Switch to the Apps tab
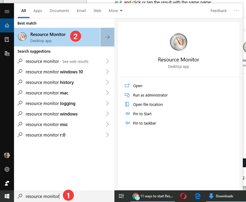The height and width of the screenshot is (202, 246). click(x=38, y=11)
